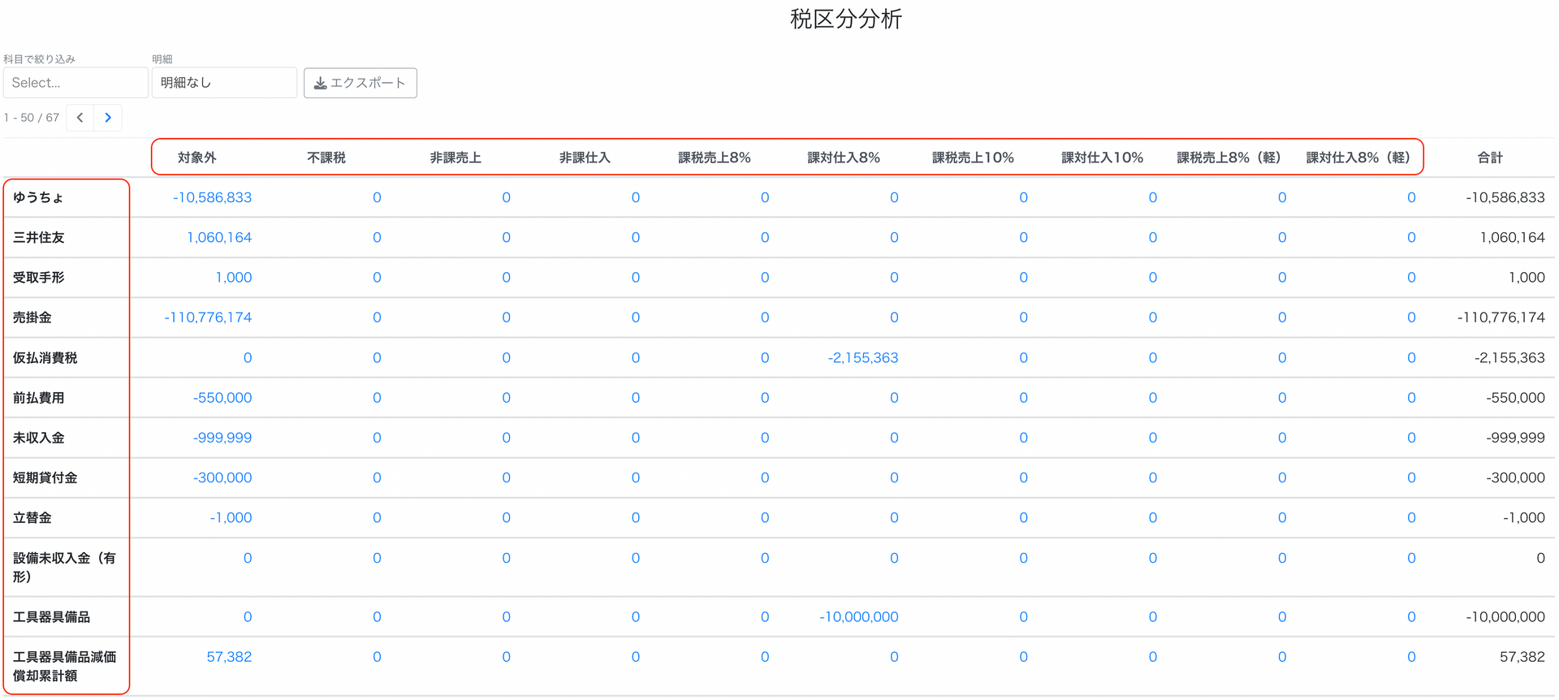The height and width of the screenshot is (700, 1559).
Task: Click the 課税売上10% column header
Action: (x=973, y=158)
